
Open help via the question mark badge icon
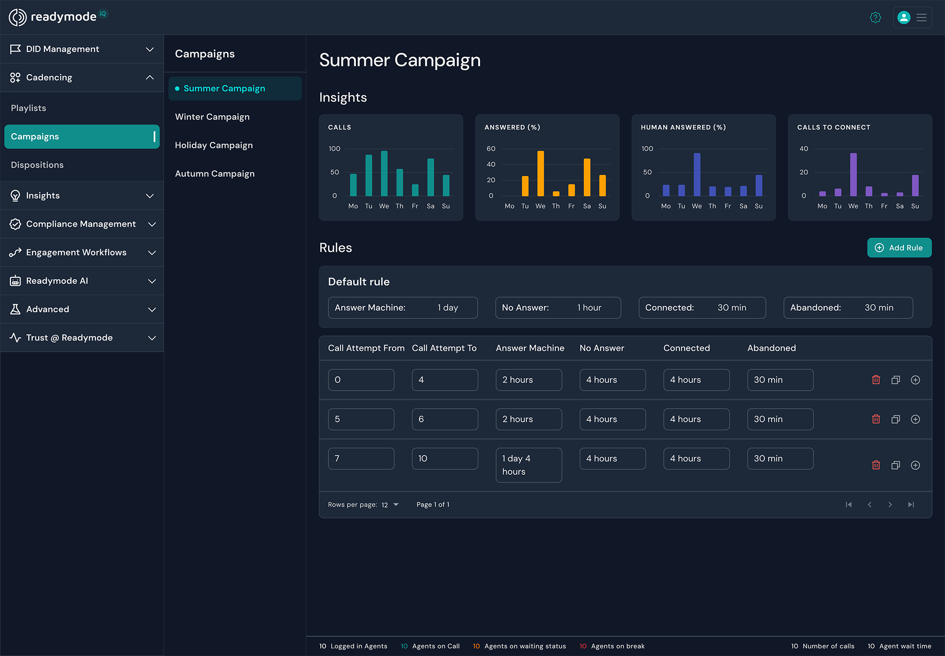pos(875,17)
